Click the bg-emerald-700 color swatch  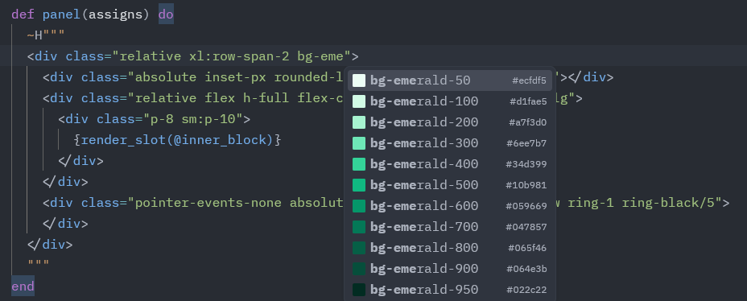tap(359, 227)
